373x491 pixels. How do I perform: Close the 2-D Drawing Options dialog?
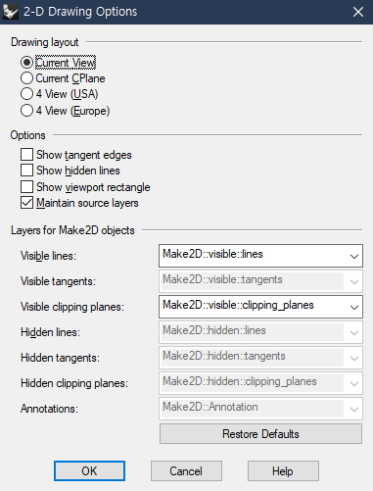click(x=358, y=12)
